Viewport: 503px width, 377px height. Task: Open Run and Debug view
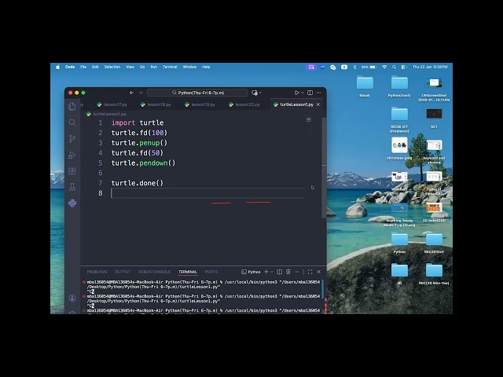point(72,156)
